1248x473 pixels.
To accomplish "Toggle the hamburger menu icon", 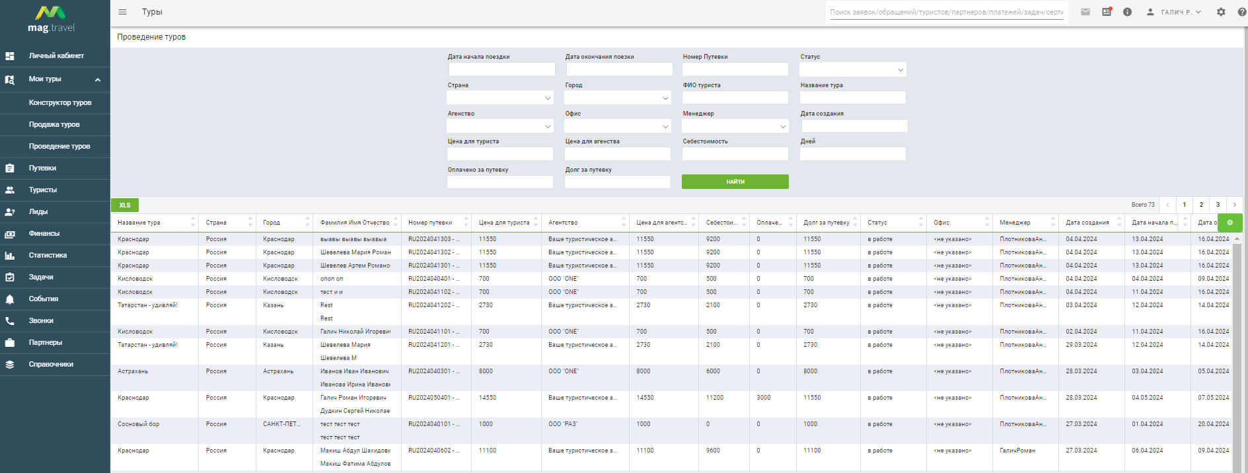I will (x=122, y=12).
